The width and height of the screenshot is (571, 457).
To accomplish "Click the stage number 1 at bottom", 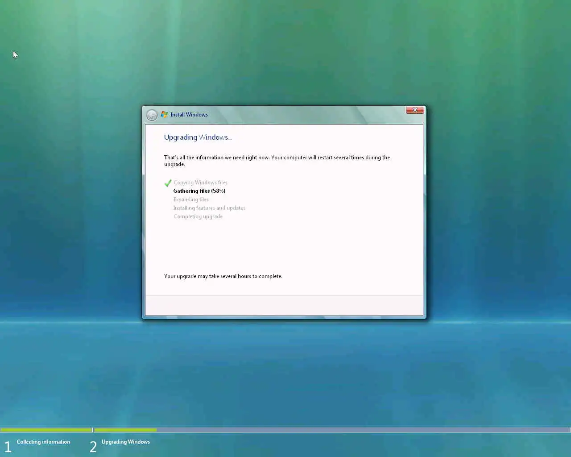I will coord(8,447).
